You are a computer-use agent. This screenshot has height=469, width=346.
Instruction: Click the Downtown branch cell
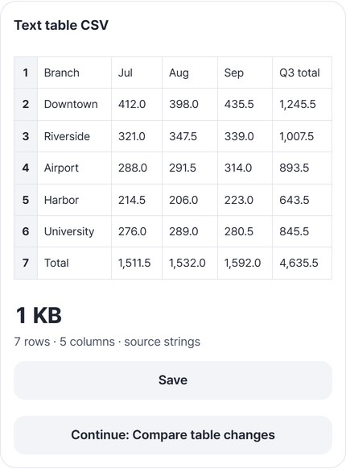point(74,105)
